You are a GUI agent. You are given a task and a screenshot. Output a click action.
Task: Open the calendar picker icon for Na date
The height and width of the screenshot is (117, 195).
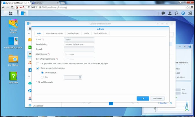(x=80, y=77)
